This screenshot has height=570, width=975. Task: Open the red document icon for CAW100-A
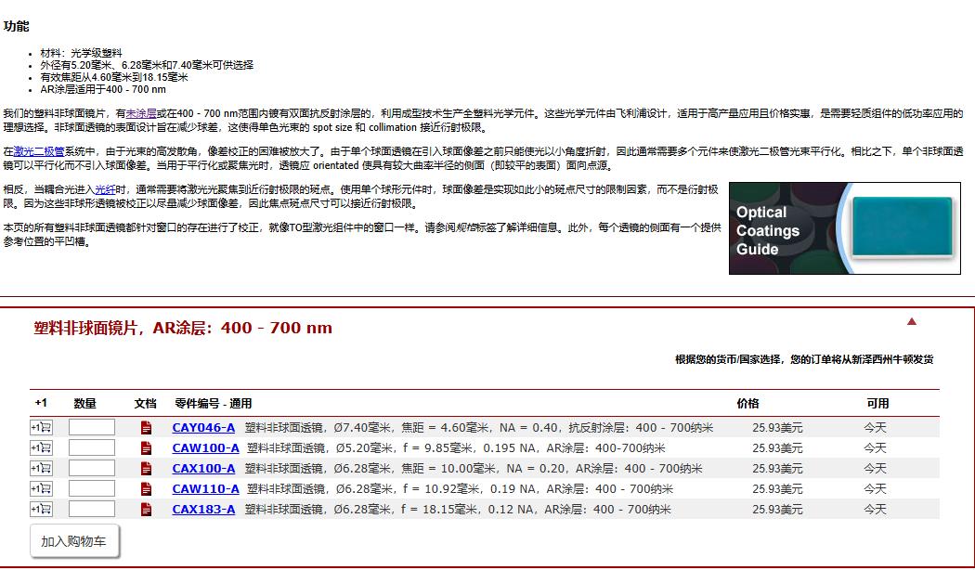point(146,448)
